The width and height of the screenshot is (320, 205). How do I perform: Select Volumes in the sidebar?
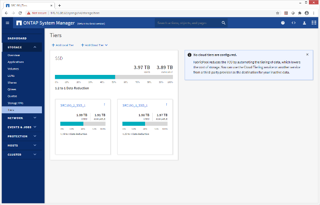click(x=13, y=69)
